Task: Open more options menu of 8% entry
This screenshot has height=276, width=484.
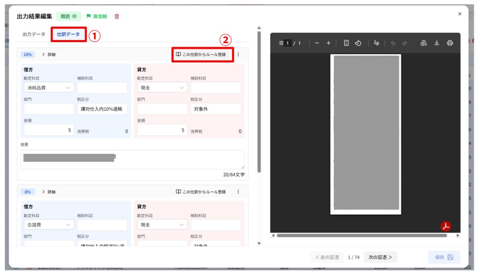Action: point(238,192)
